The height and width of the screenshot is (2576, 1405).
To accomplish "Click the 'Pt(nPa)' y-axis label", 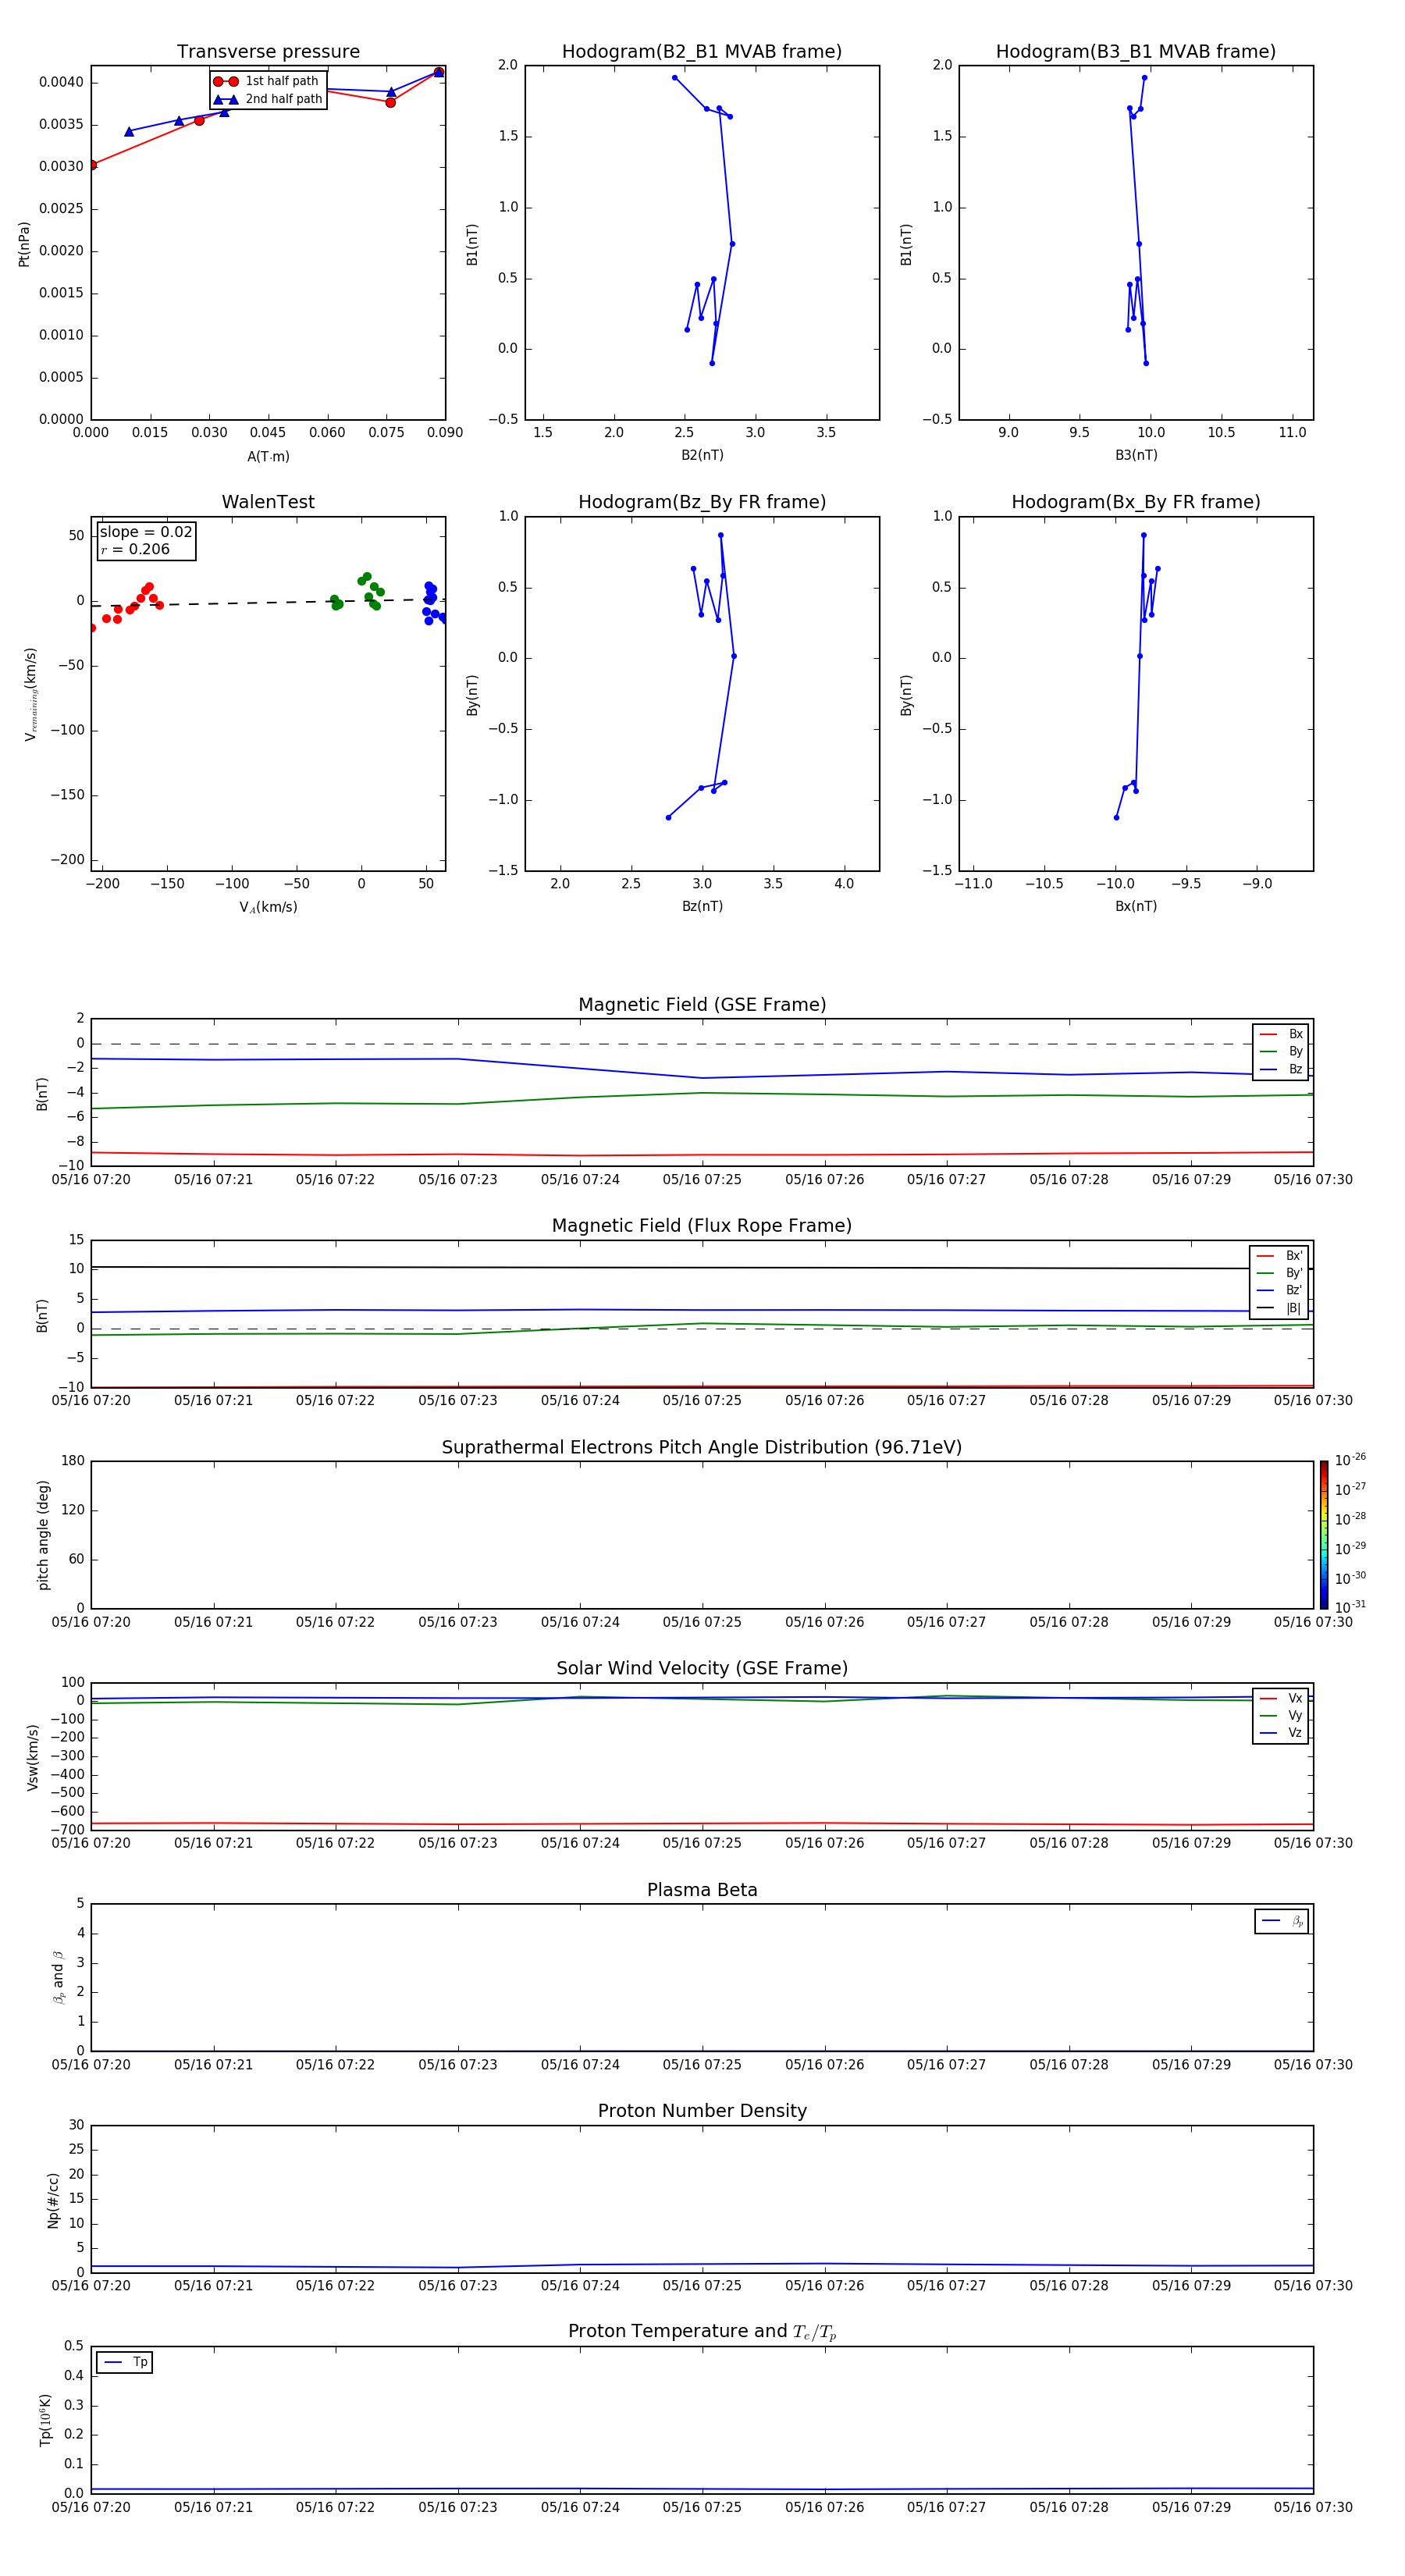I will pos(24,243).
